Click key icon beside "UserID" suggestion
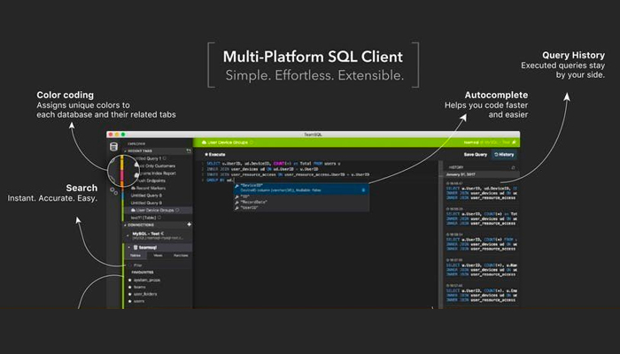Screen dimensions: 620x354 click(x=236, y=207)
